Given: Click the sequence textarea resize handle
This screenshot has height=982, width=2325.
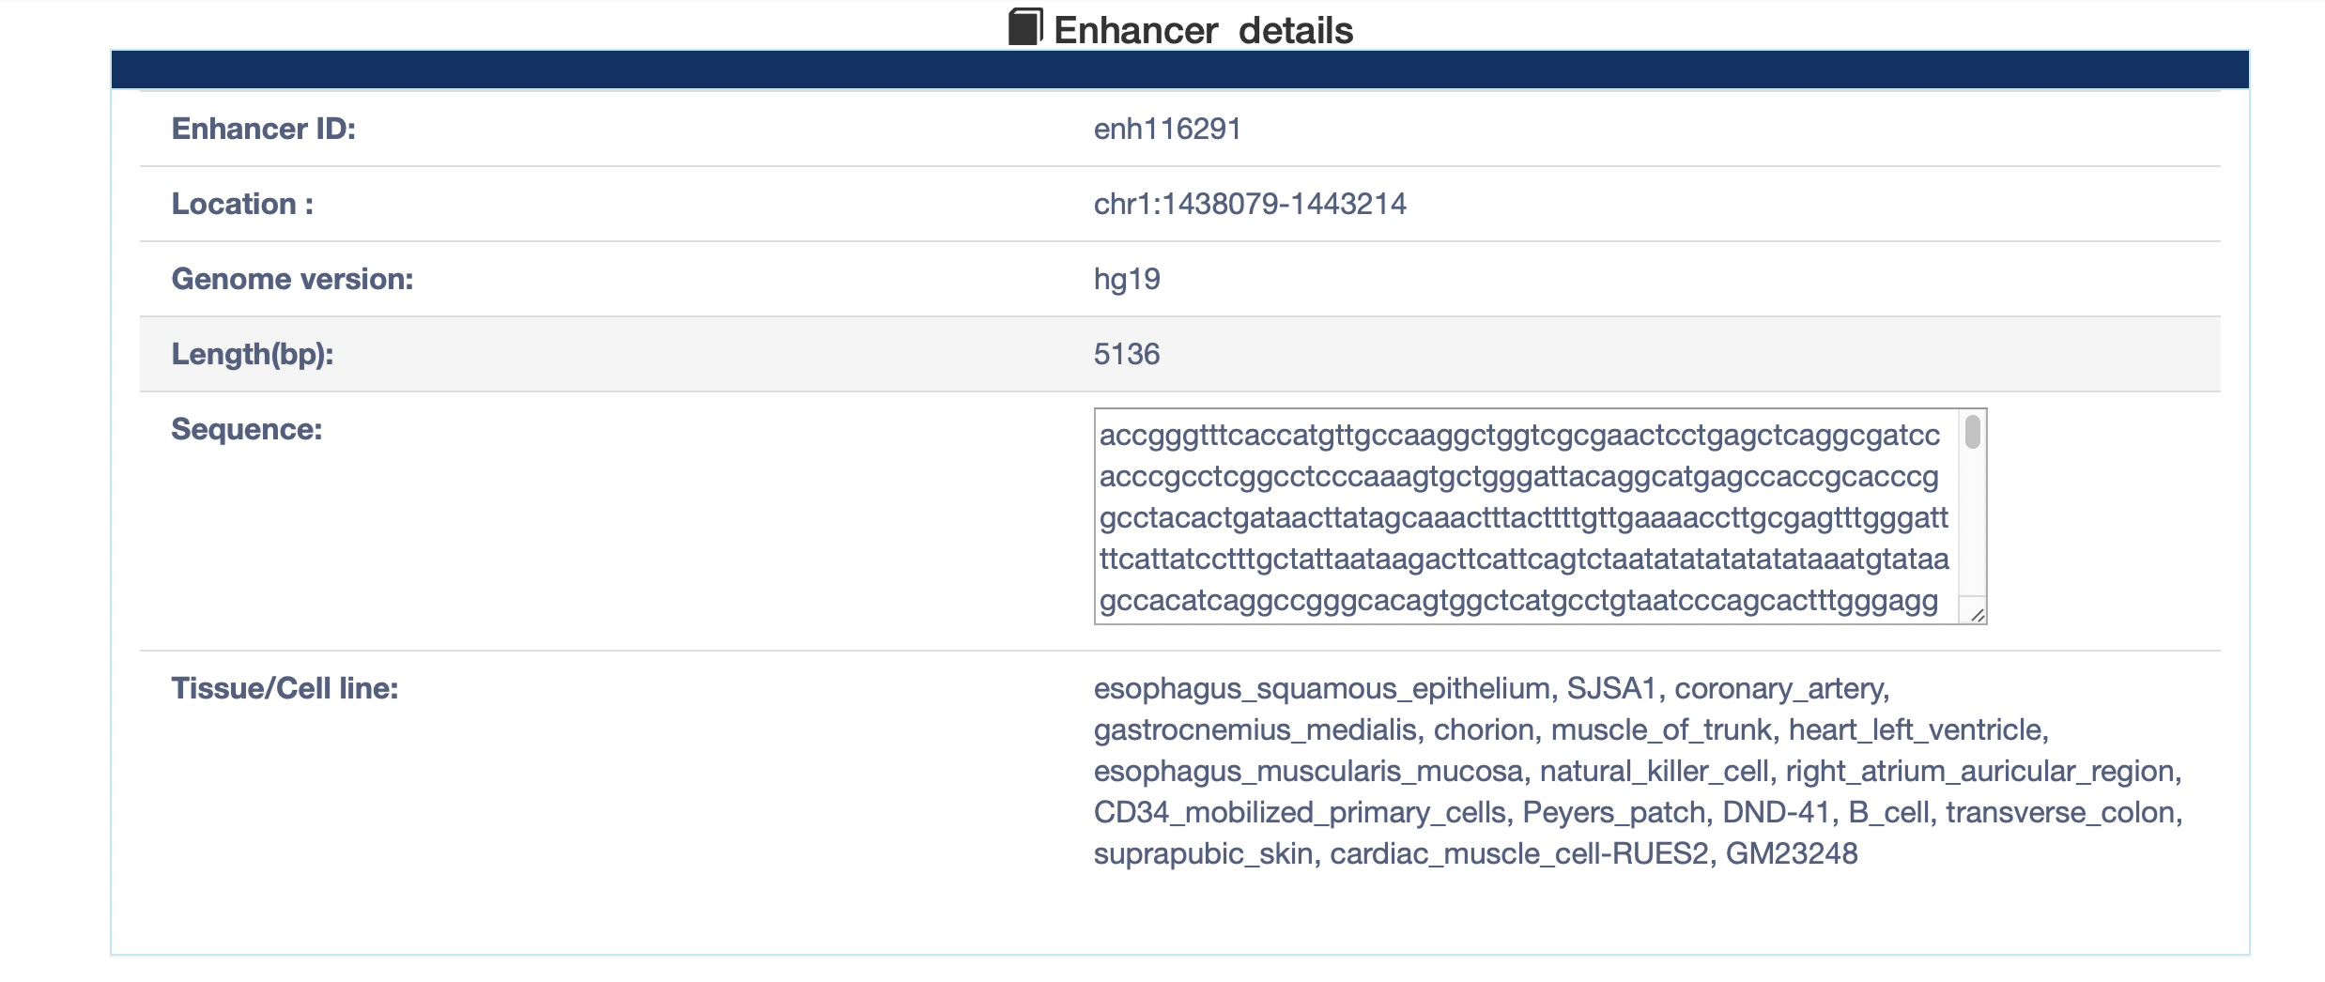Looking at the screenshot, I should [1977, 615].
